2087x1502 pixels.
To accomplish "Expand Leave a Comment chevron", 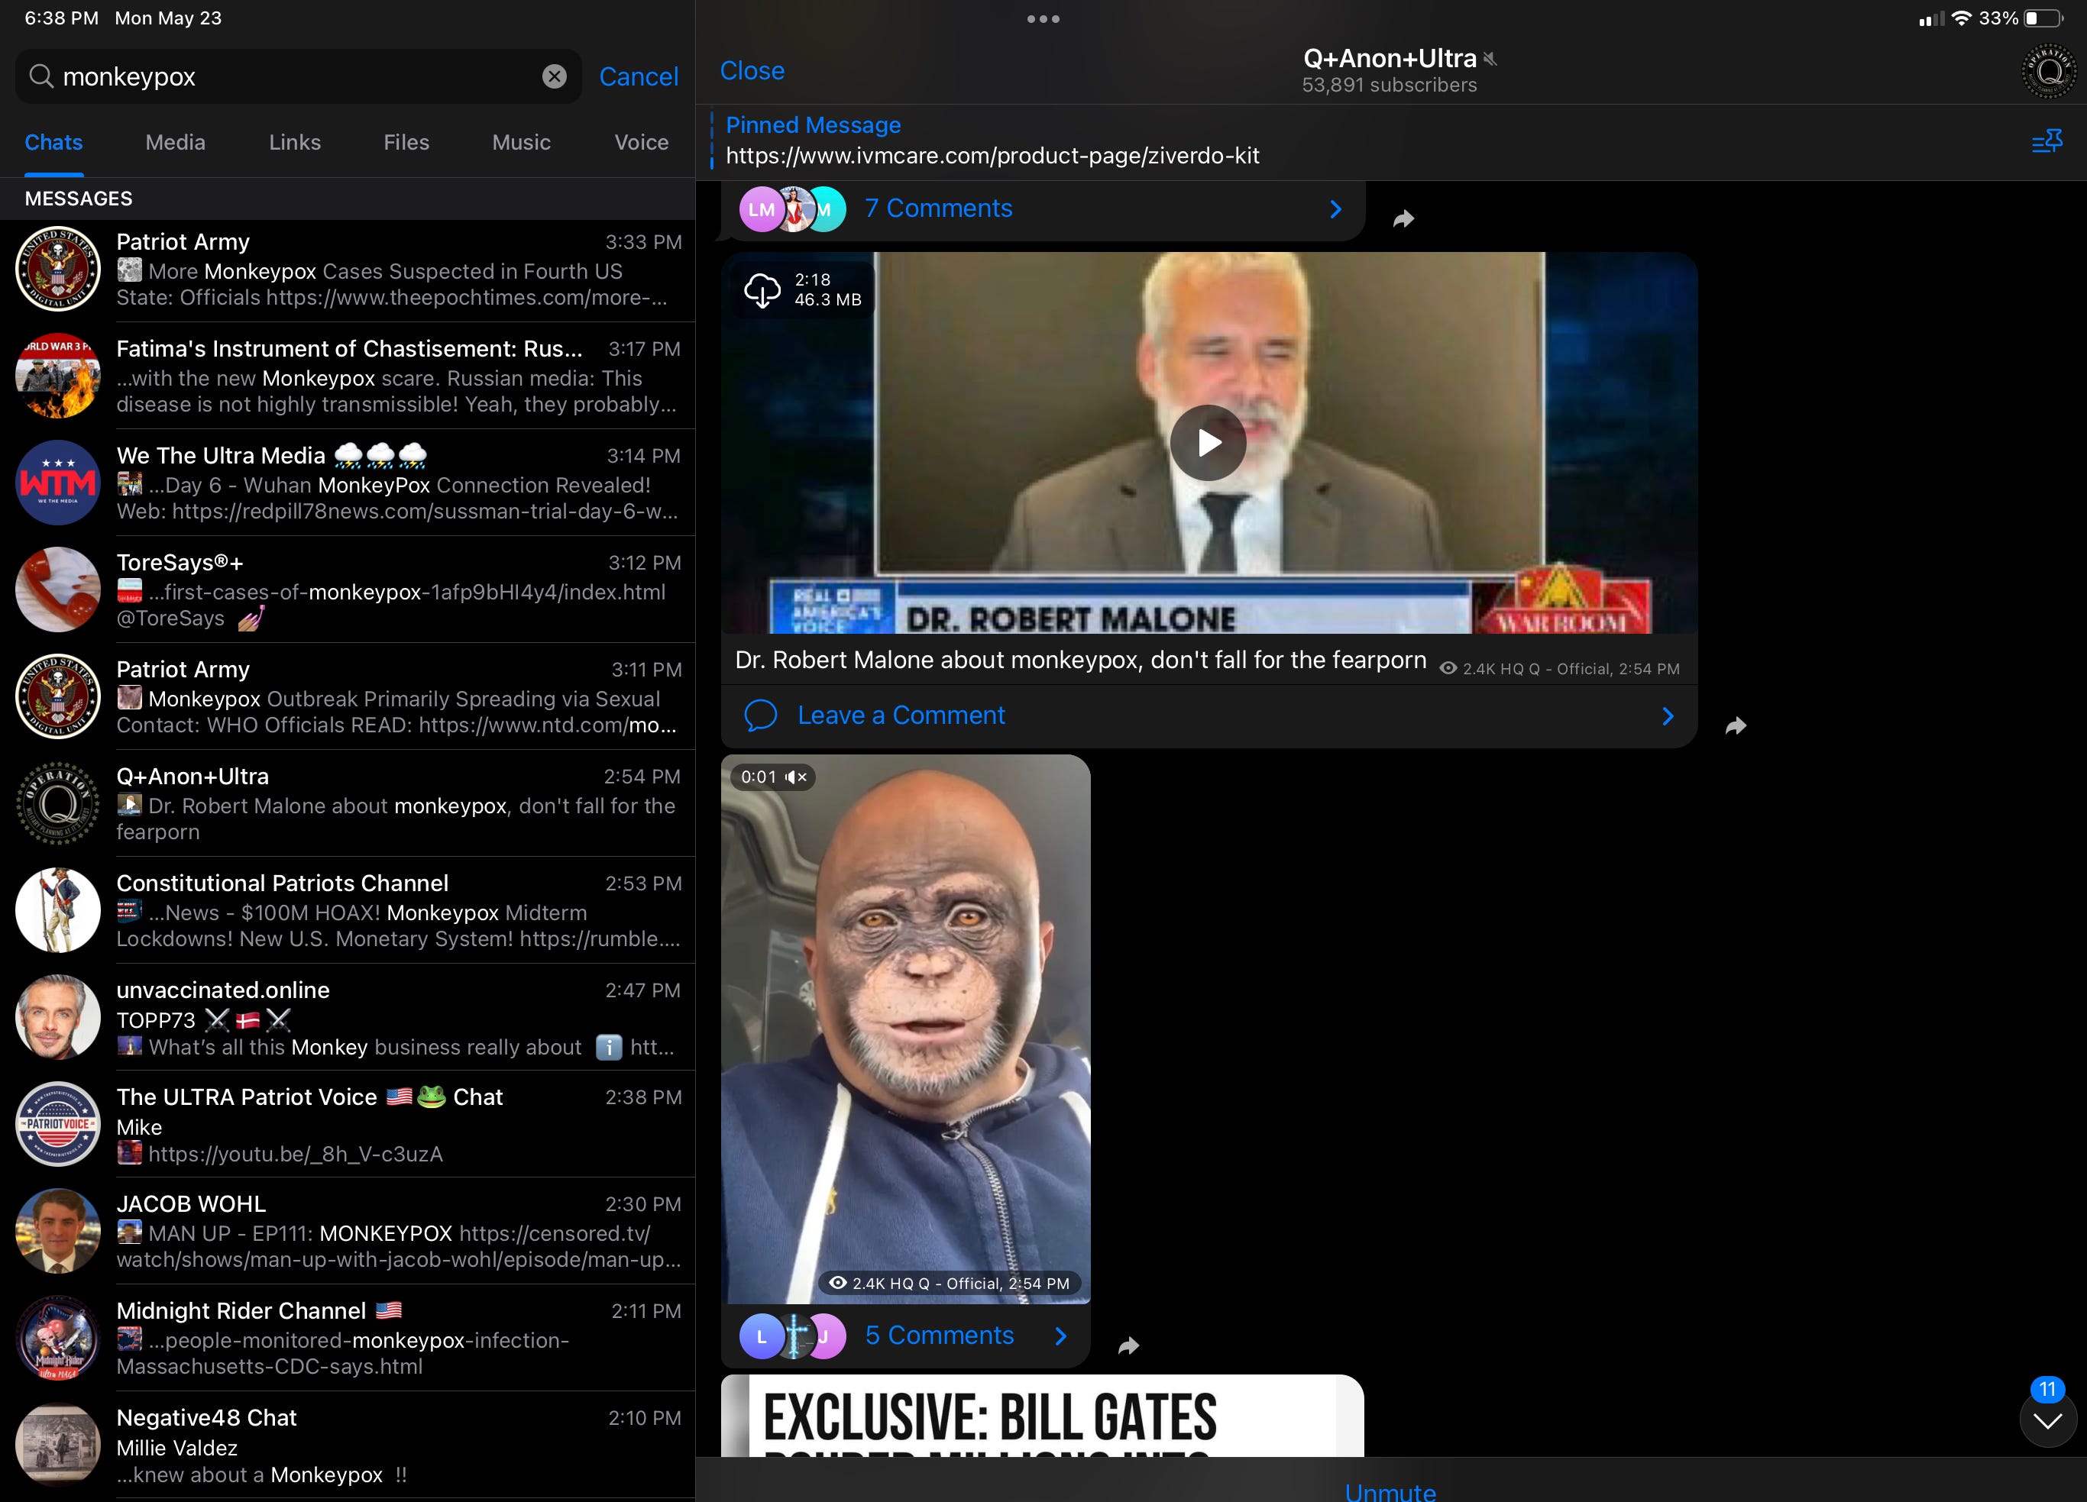I will [1668, 715].
